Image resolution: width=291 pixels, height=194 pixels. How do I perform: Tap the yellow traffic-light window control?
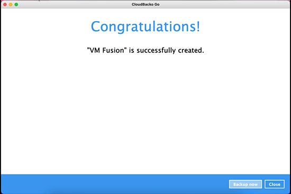click(11, 4)
